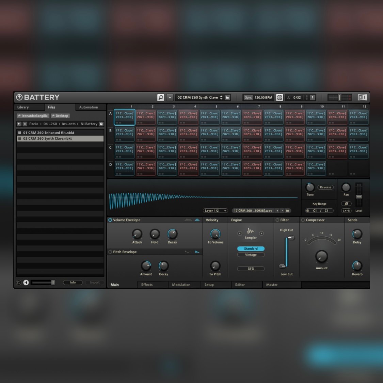The width and height of the screenshot is (383, 383).
Task: Click the folder icon beside kit name
Action: click(x=227, y=97)
